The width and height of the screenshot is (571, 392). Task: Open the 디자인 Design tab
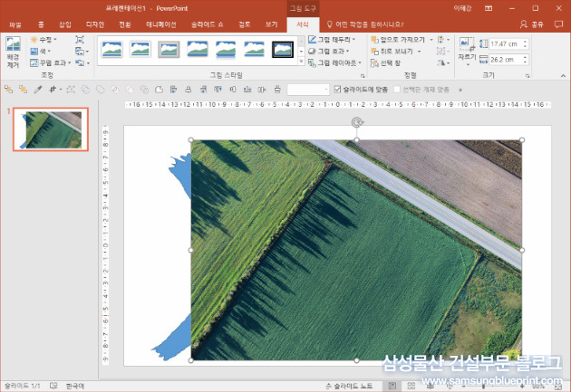[95, 24]
